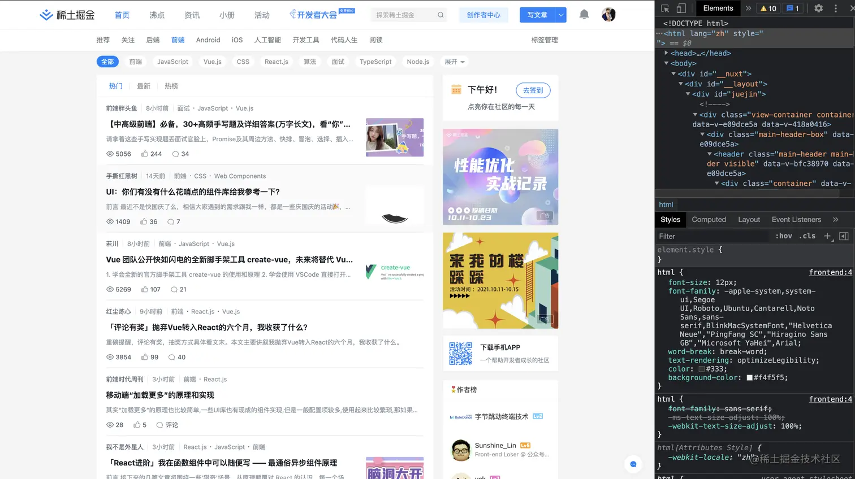Click like icon on the 36-likes article
Image resolution: width=855 pixels, height=479 pixels.
pyautogui.click(x=144, y=221)
